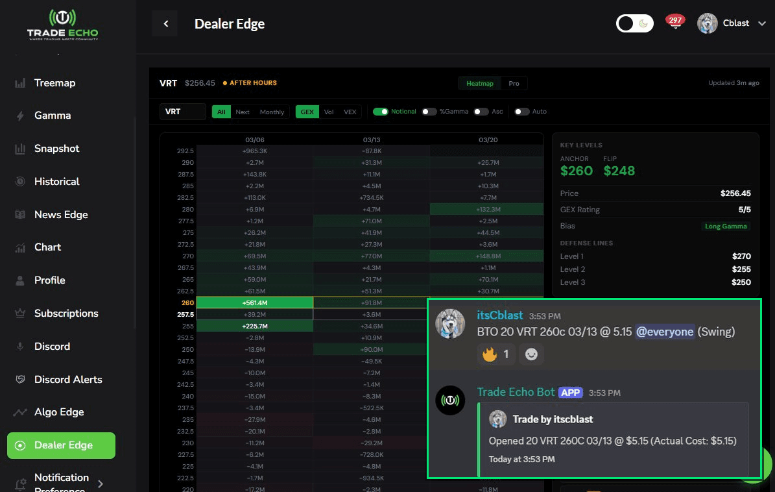Click the Level 1 $270 defense line
Viewport: 775px width, 492px height.
pyautogui.click(x=655, y=256)
